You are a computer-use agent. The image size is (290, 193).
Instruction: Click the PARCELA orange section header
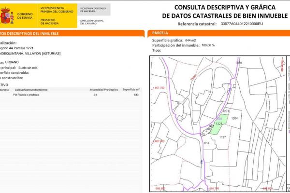160,33
